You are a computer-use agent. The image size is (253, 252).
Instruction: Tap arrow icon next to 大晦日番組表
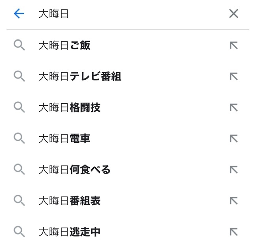[x=234, y=201]
